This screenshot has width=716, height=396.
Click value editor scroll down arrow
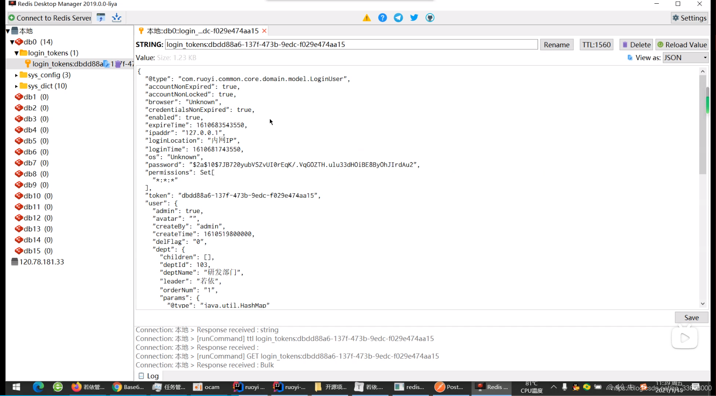702,304
